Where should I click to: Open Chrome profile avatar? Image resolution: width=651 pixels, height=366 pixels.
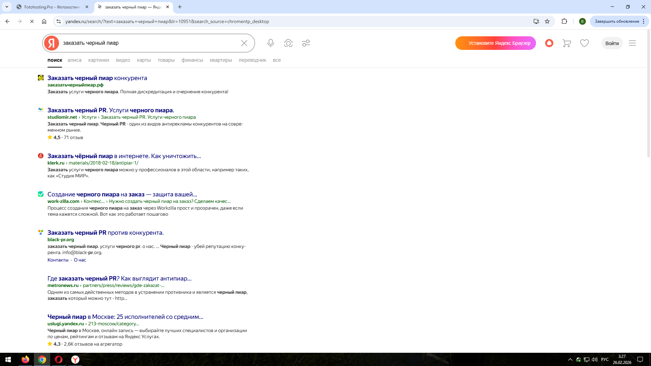click(x=582, y=21)
